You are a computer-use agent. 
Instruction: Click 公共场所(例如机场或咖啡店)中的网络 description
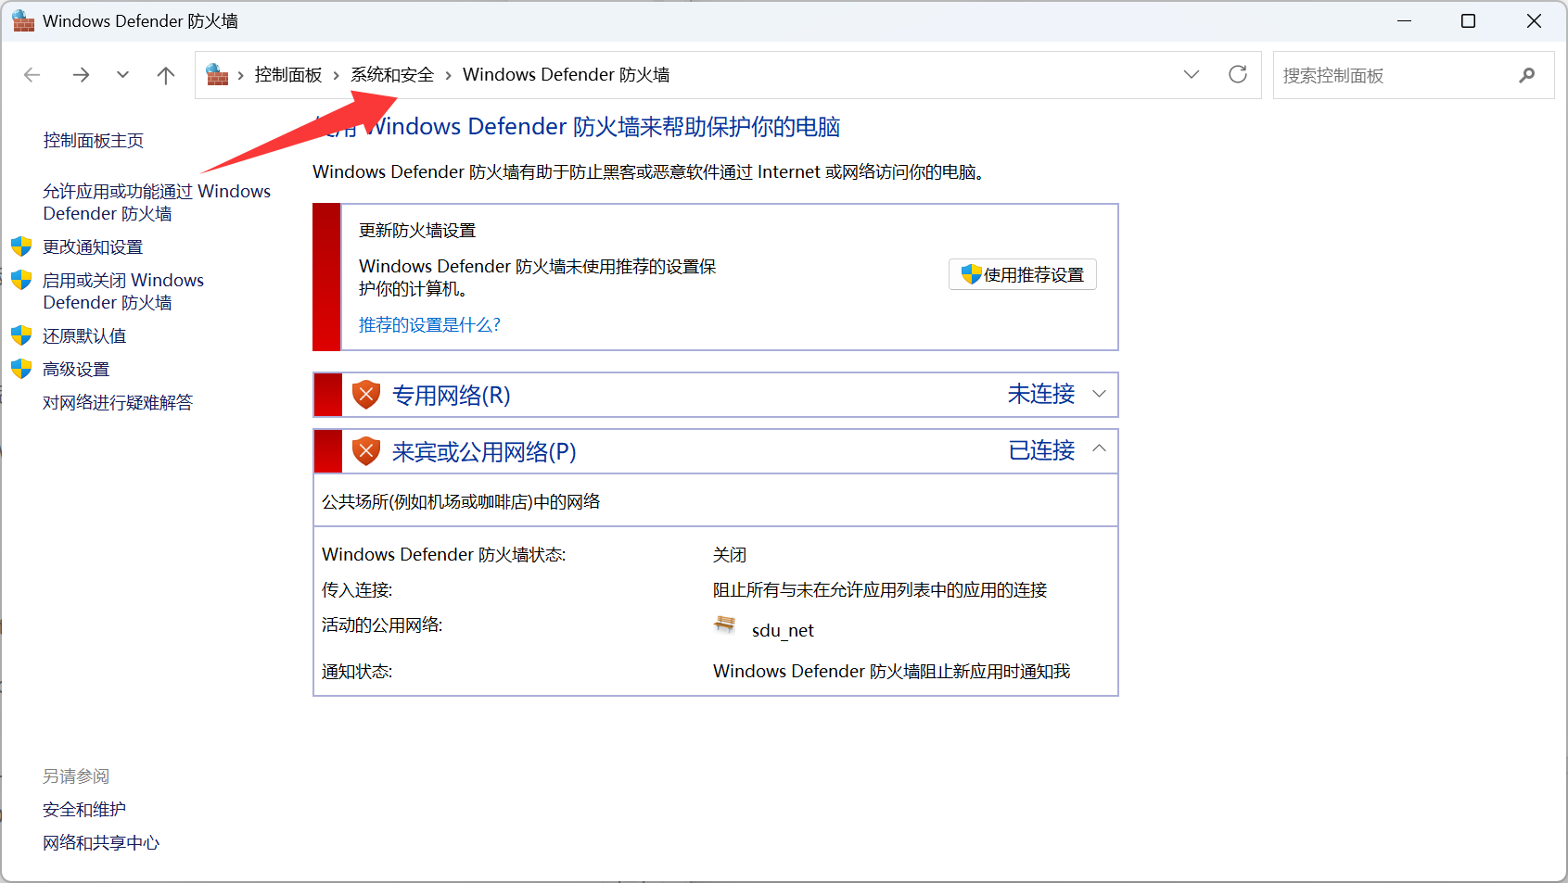pos(461,502)
